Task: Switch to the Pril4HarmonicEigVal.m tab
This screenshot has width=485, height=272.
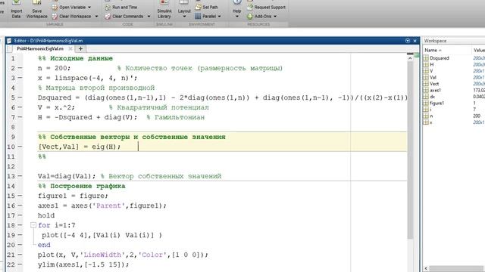Action: (40, 48)
